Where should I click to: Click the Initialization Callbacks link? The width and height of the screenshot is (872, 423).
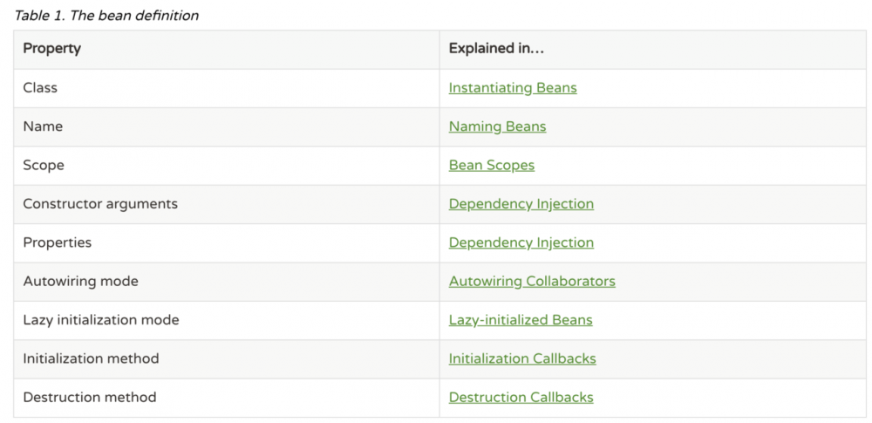coord(521,358)
